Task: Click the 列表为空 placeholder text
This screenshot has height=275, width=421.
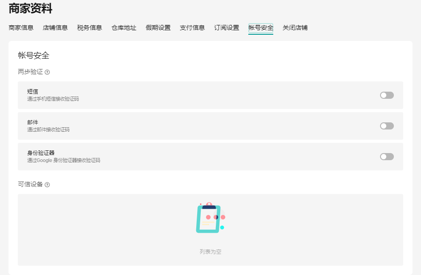Action: click(210, 252)
